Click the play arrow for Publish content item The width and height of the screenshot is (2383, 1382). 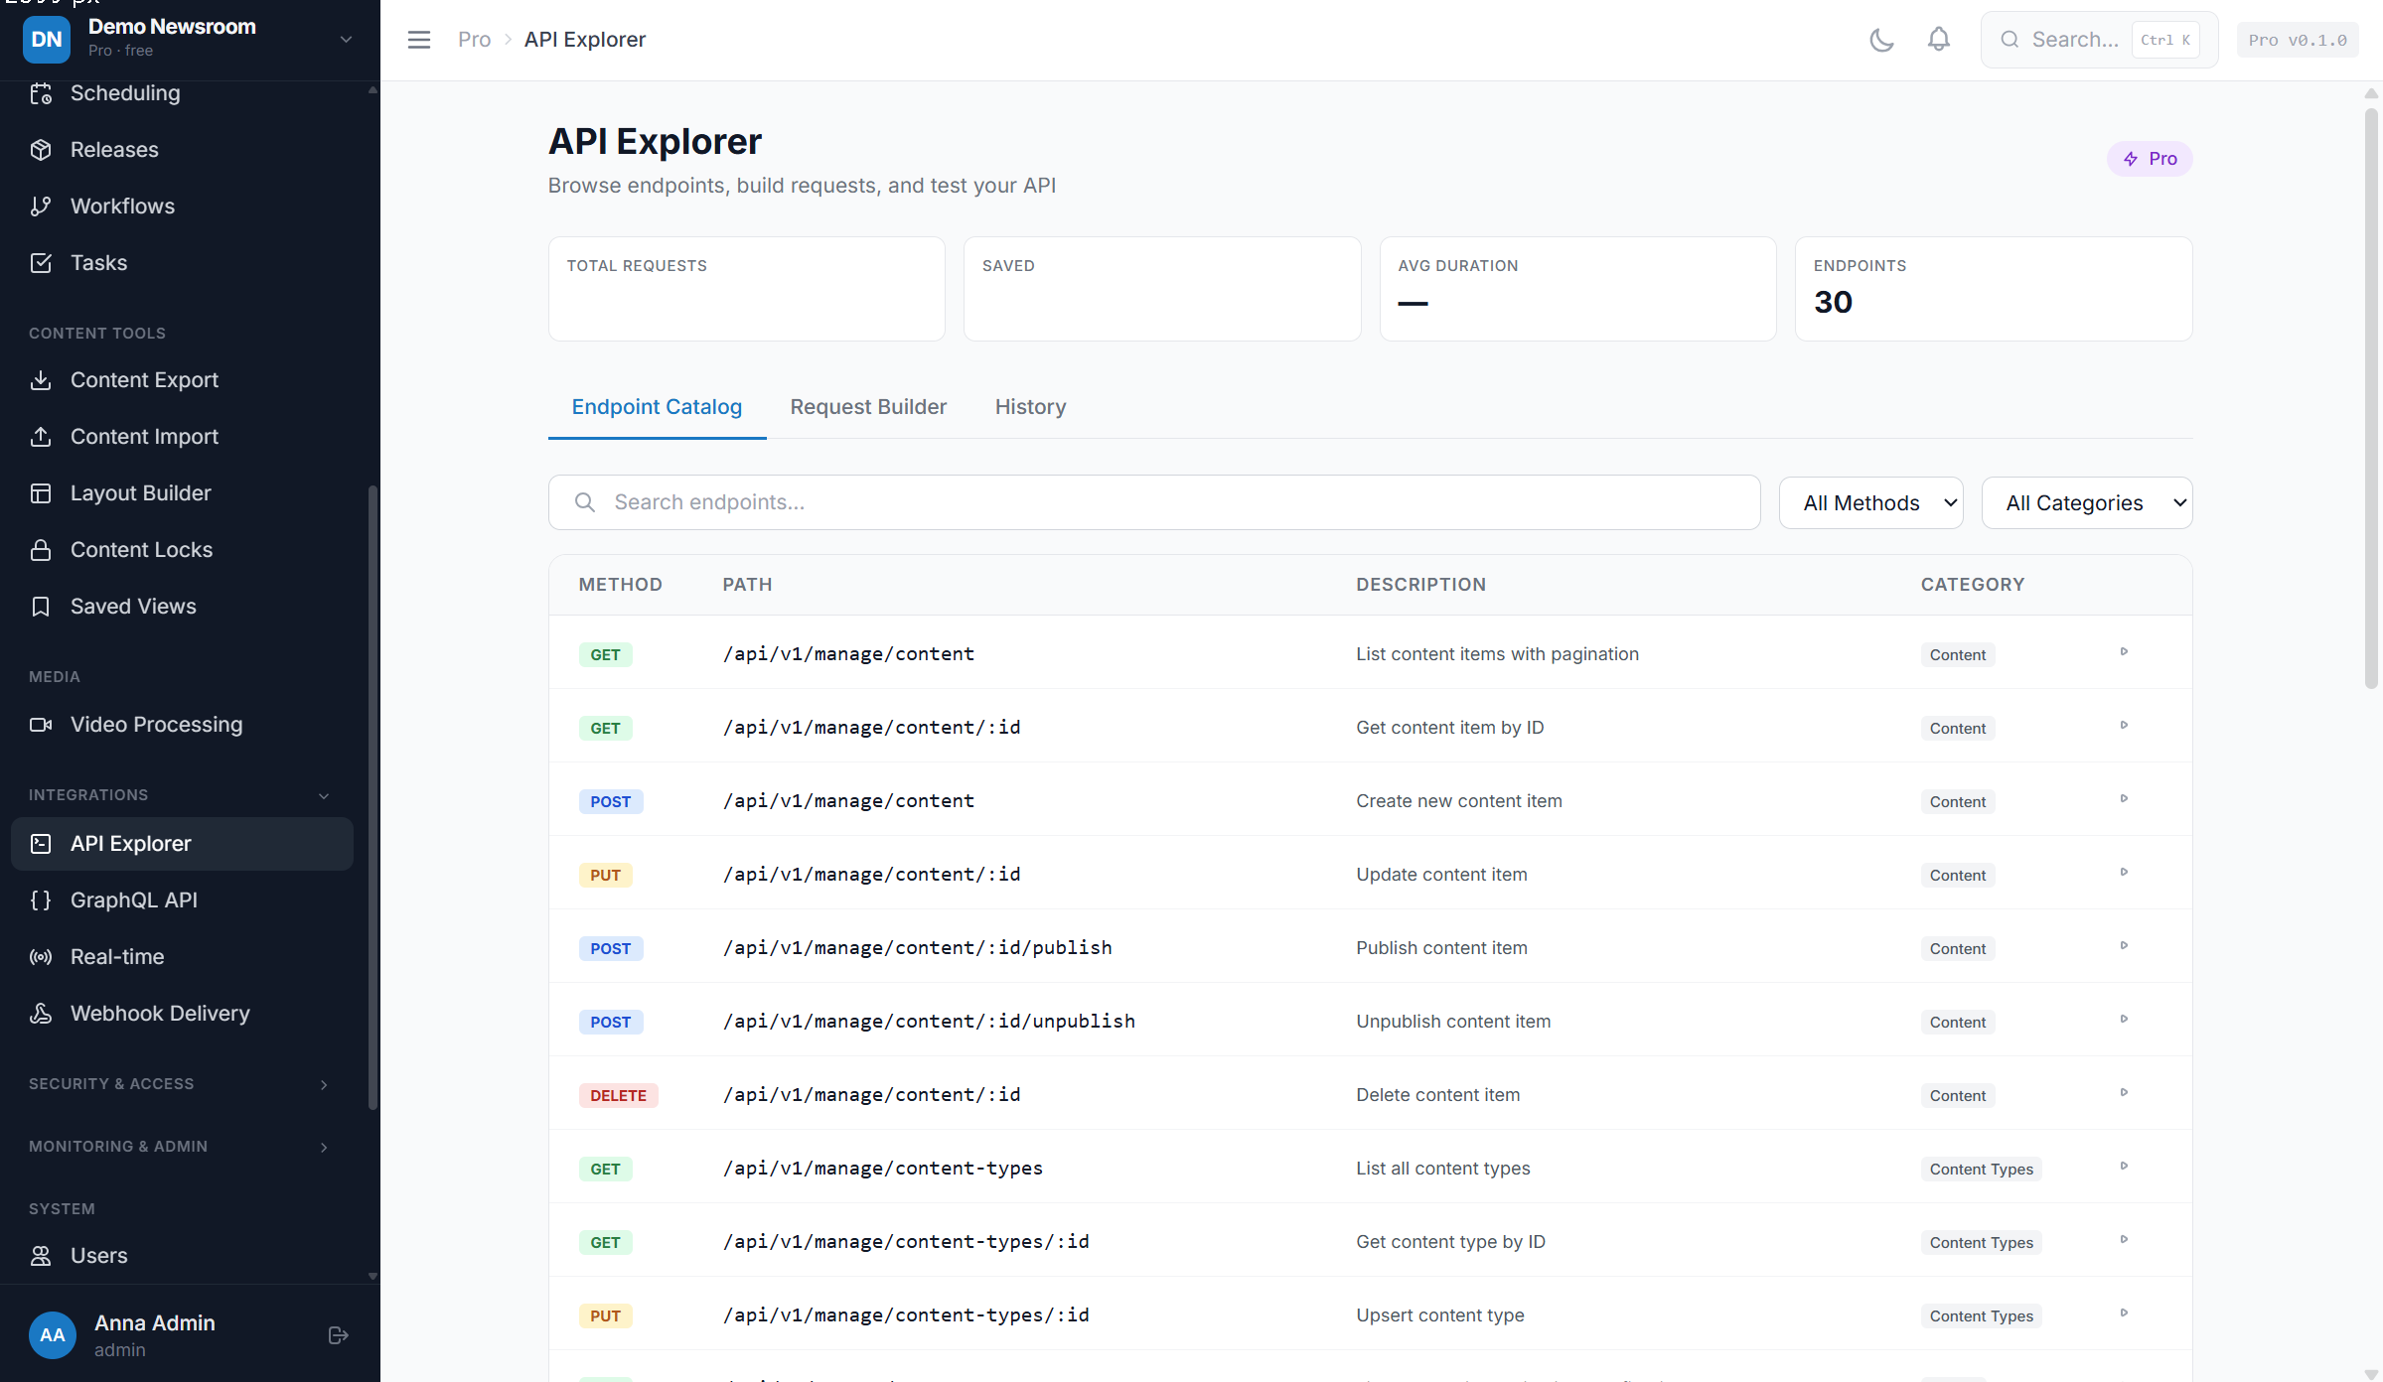click(2124, 946)
